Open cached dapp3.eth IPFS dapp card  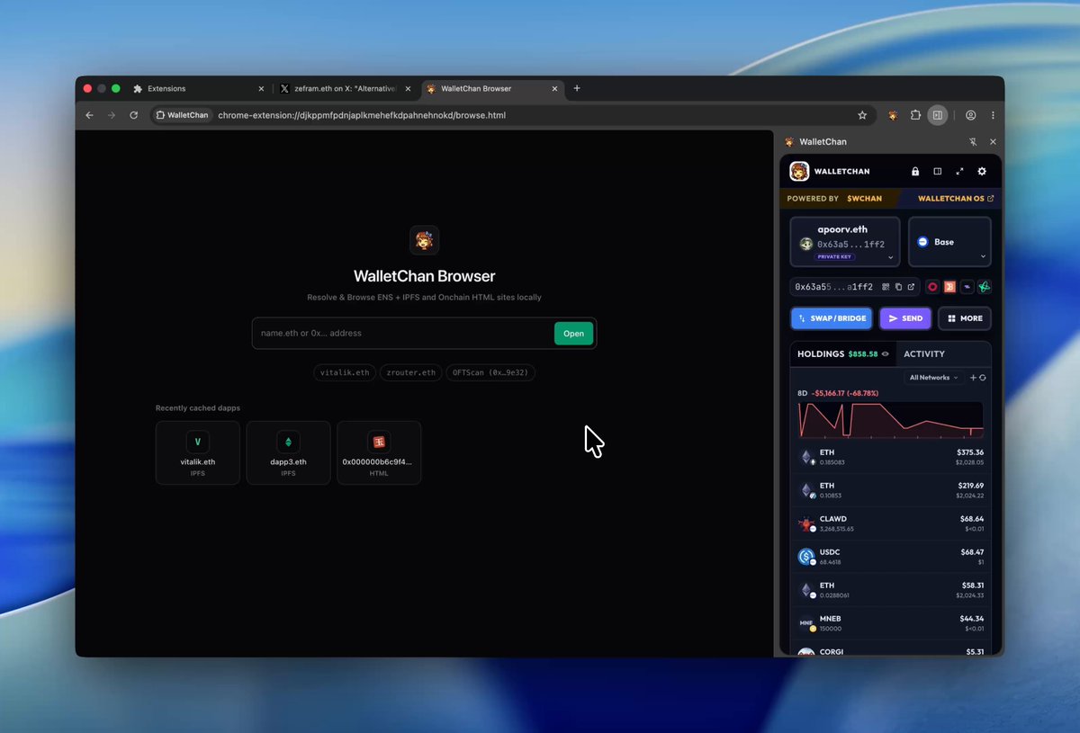click(288, 452)
